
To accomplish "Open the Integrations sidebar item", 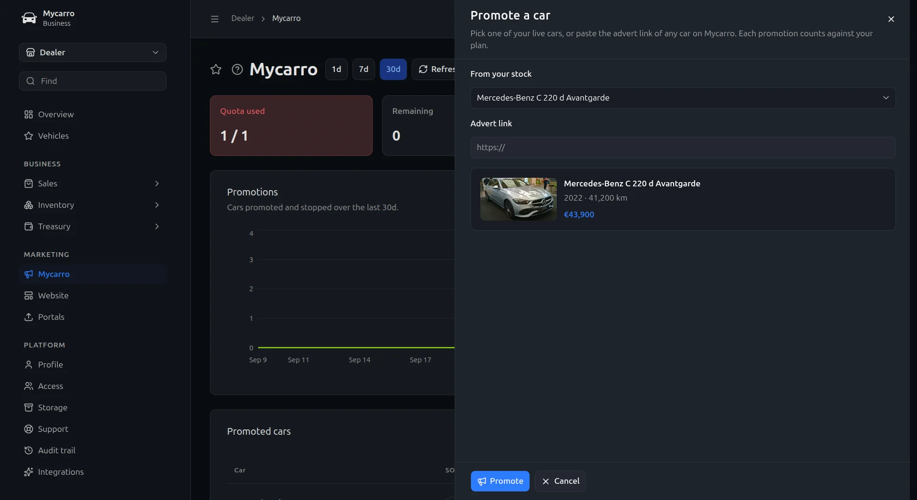I will click(93, 472).
